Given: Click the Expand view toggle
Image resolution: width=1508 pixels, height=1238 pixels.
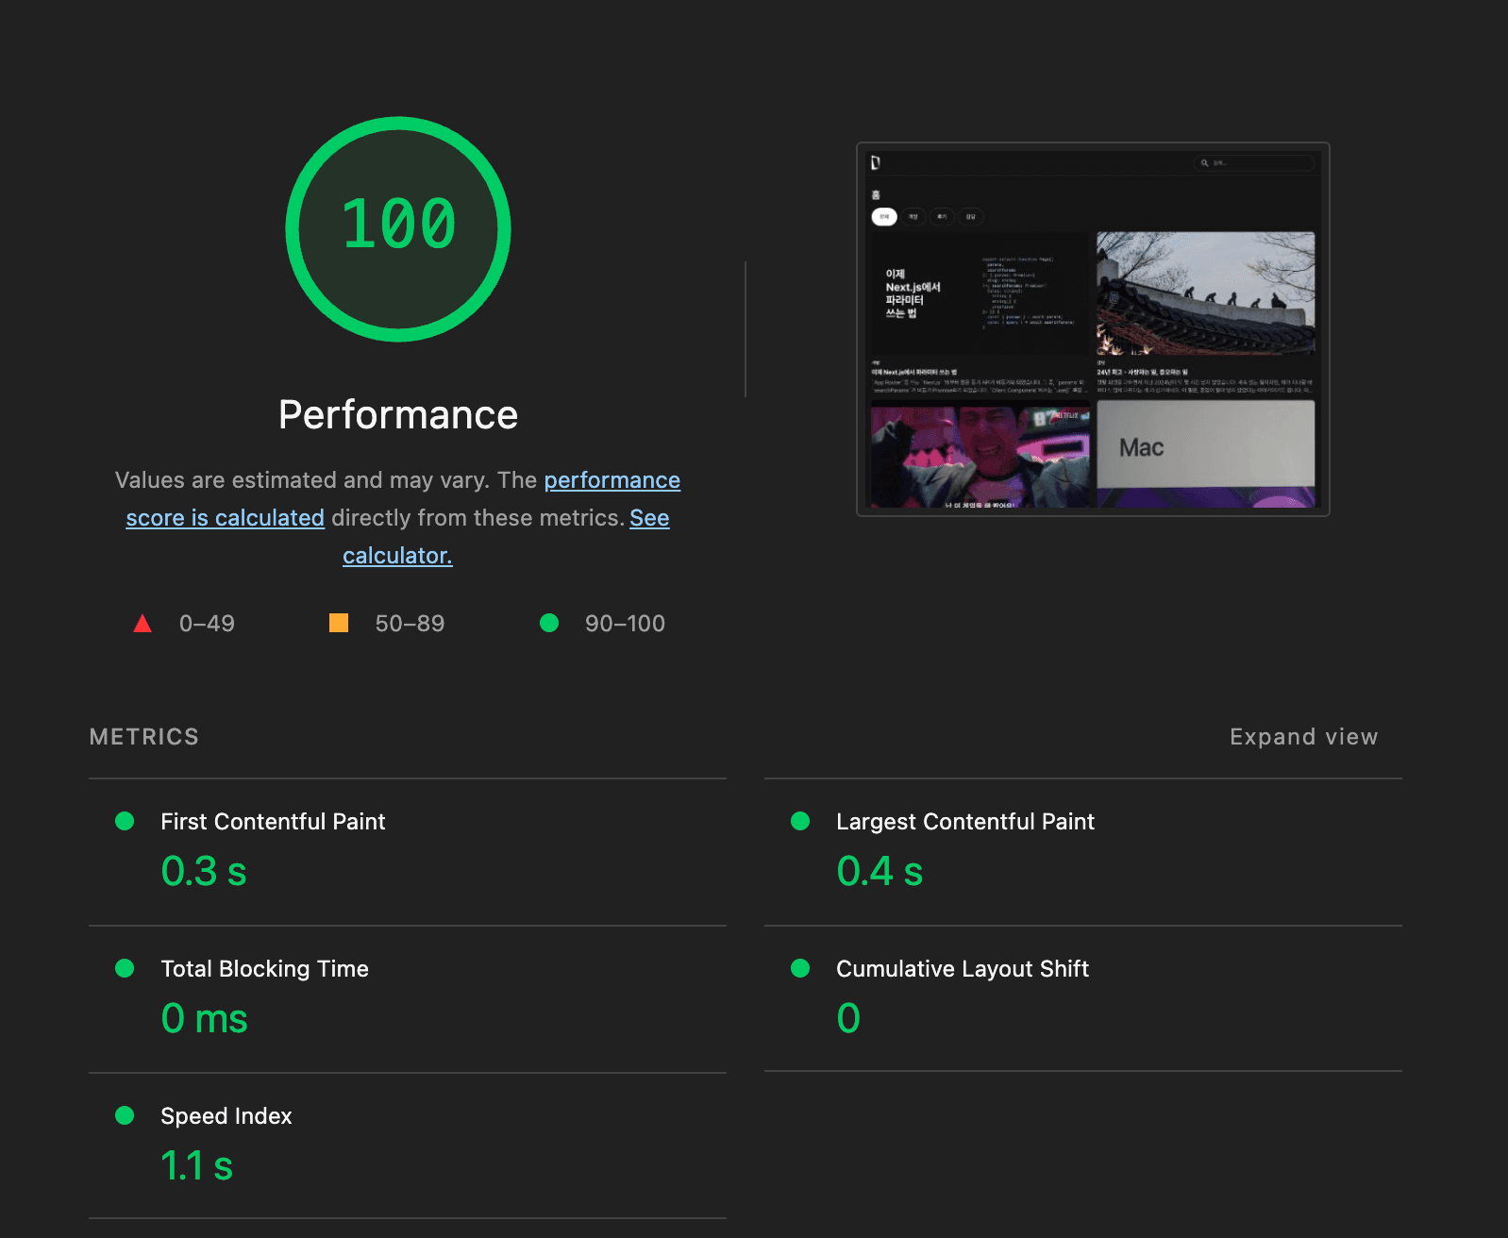Looking at the screenshot, I should tap(1303, 737).
